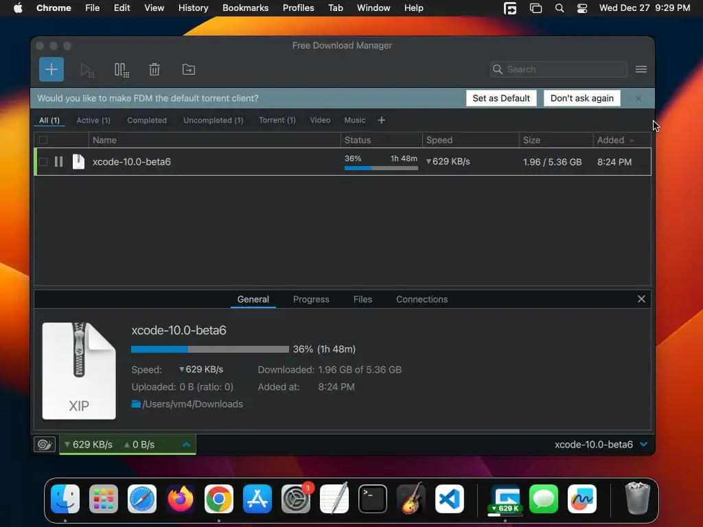Open Visual Studio Code from the Dock
The height and width of the screenshot is (527, 703).
(x=450, y=499)
